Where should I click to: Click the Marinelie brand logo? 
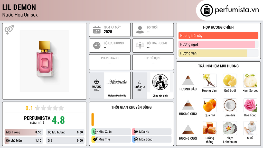[117, 82]
